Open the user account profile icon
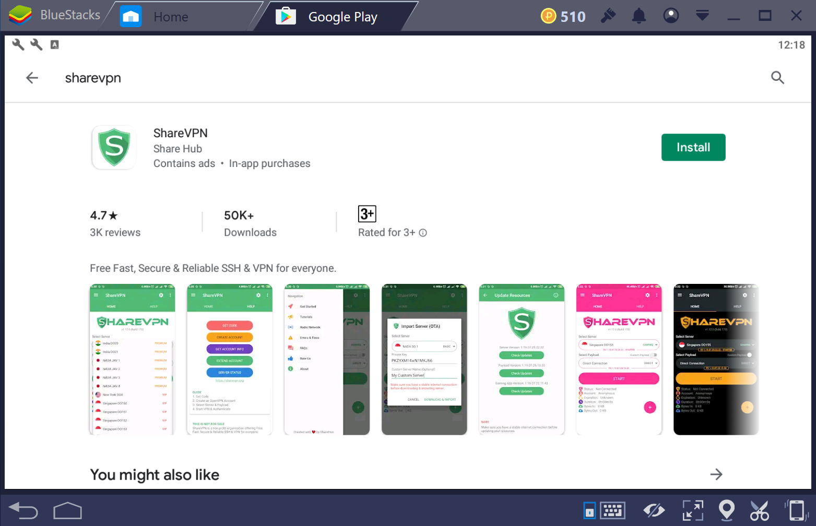This screenshot has width=816, height=526. (671, 16)
